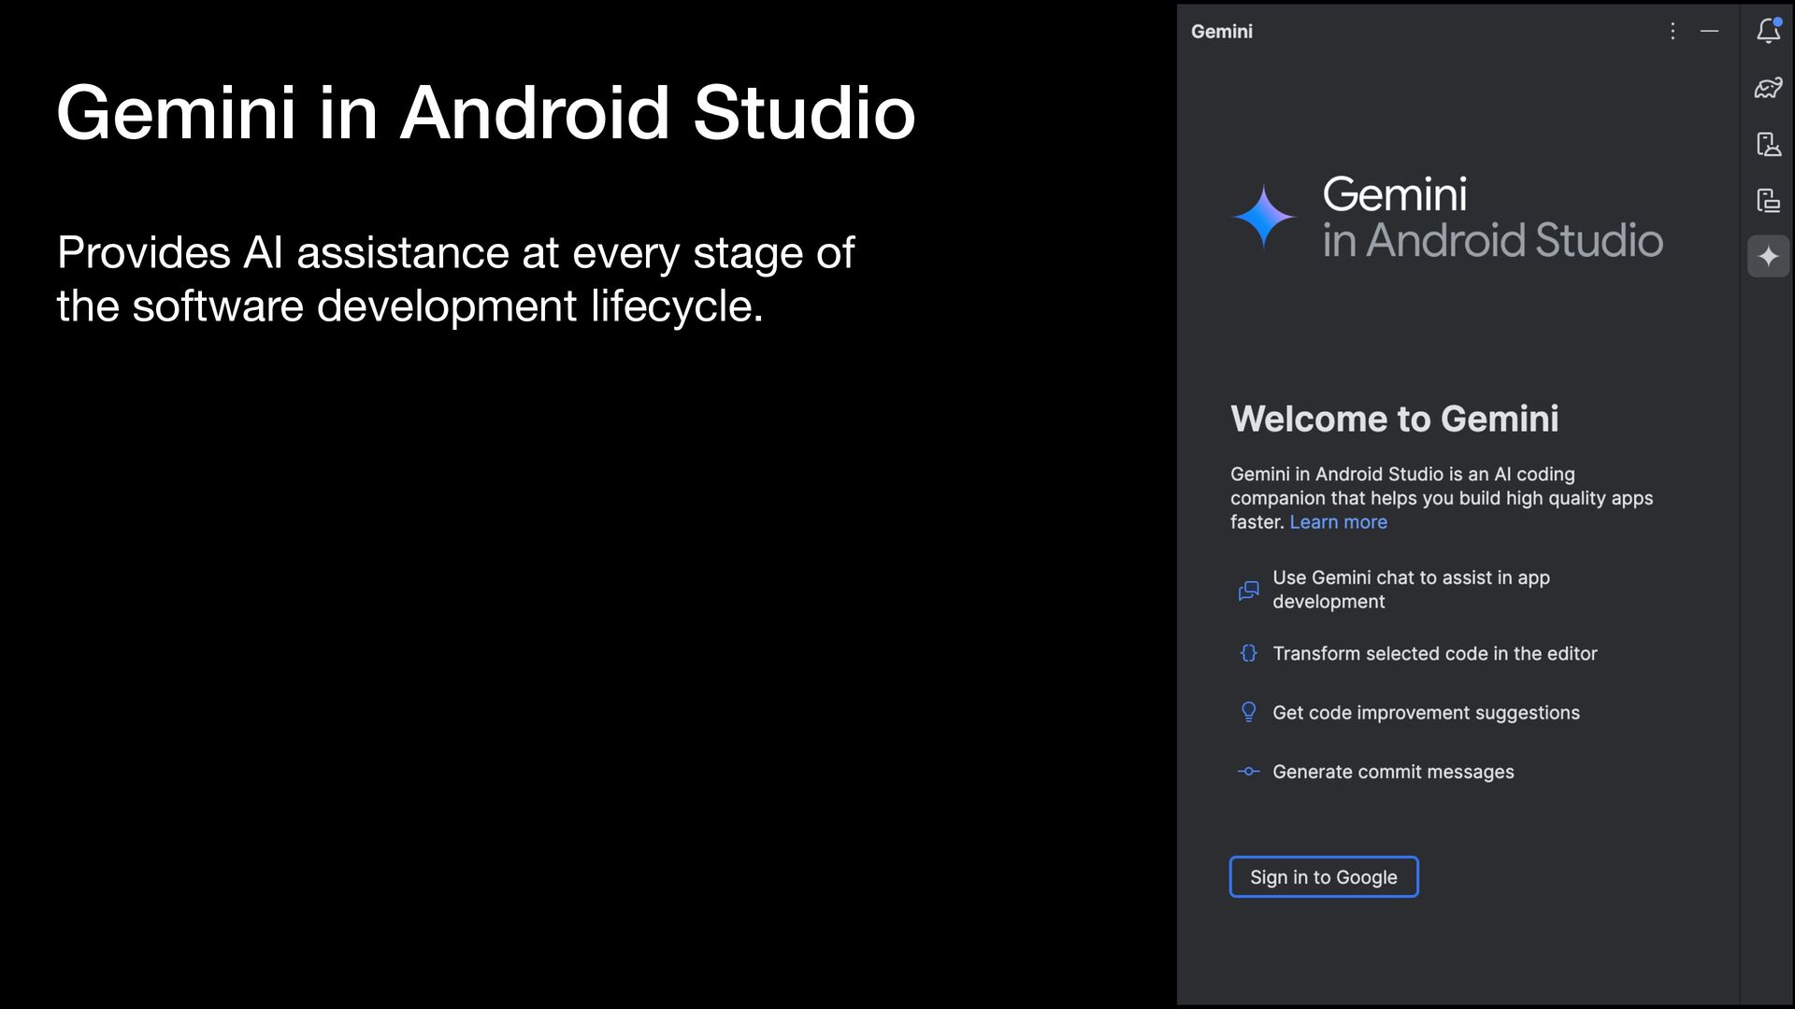Toggle the Gemini sparkle tool window icon
Screen dimensions: 1795x1009
(1768, 256)
